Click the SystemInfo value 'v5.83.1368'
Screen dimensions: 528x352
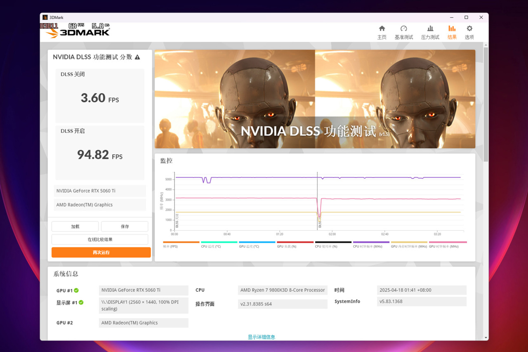(x=422, y=302)
